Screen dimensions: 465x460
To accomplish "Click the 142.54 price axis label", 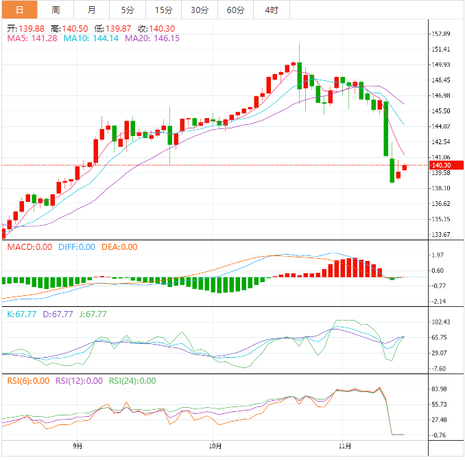I will pyautogui.click(x=441, y=142).
